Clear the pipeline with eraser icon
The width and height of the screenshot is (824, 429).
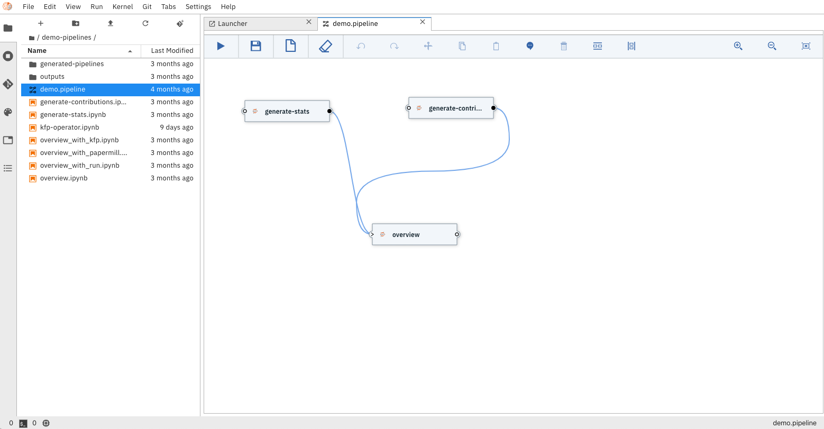[325, 46]
